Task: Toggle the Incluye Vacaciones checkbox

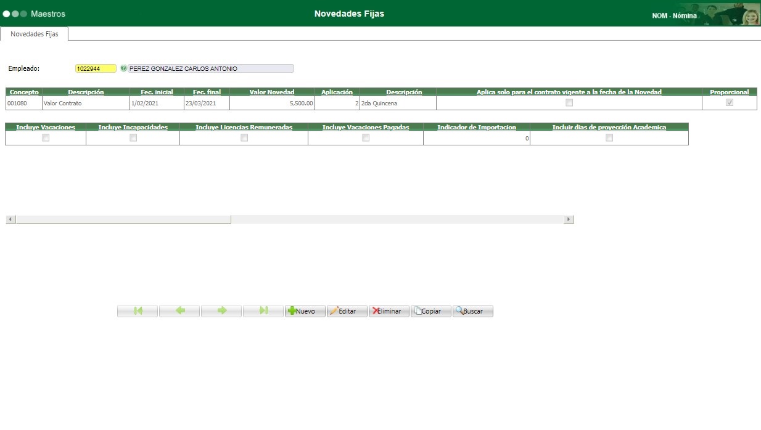Action: (x=46, y=138)
